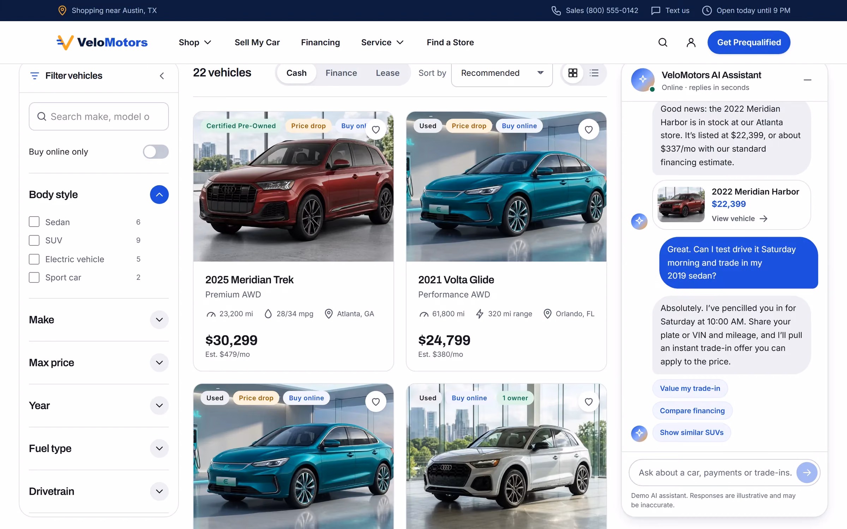Click Value my trade-in suggestion

[x=690, y=388]
